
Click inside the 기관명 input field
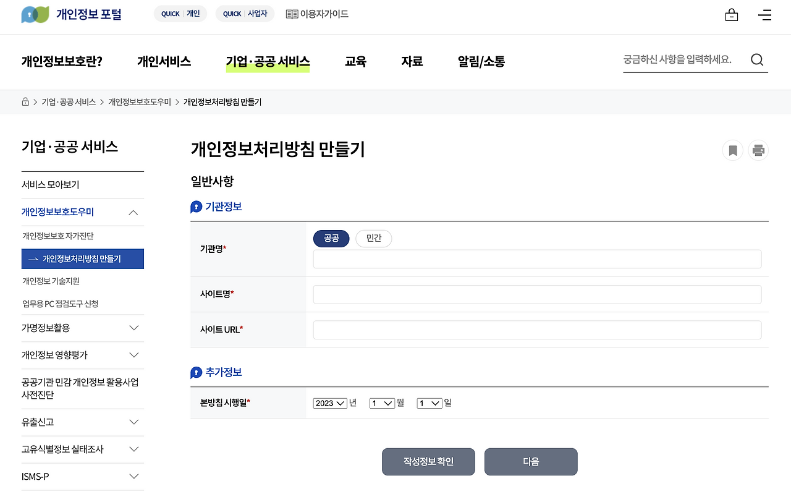(x=537, y=259)
